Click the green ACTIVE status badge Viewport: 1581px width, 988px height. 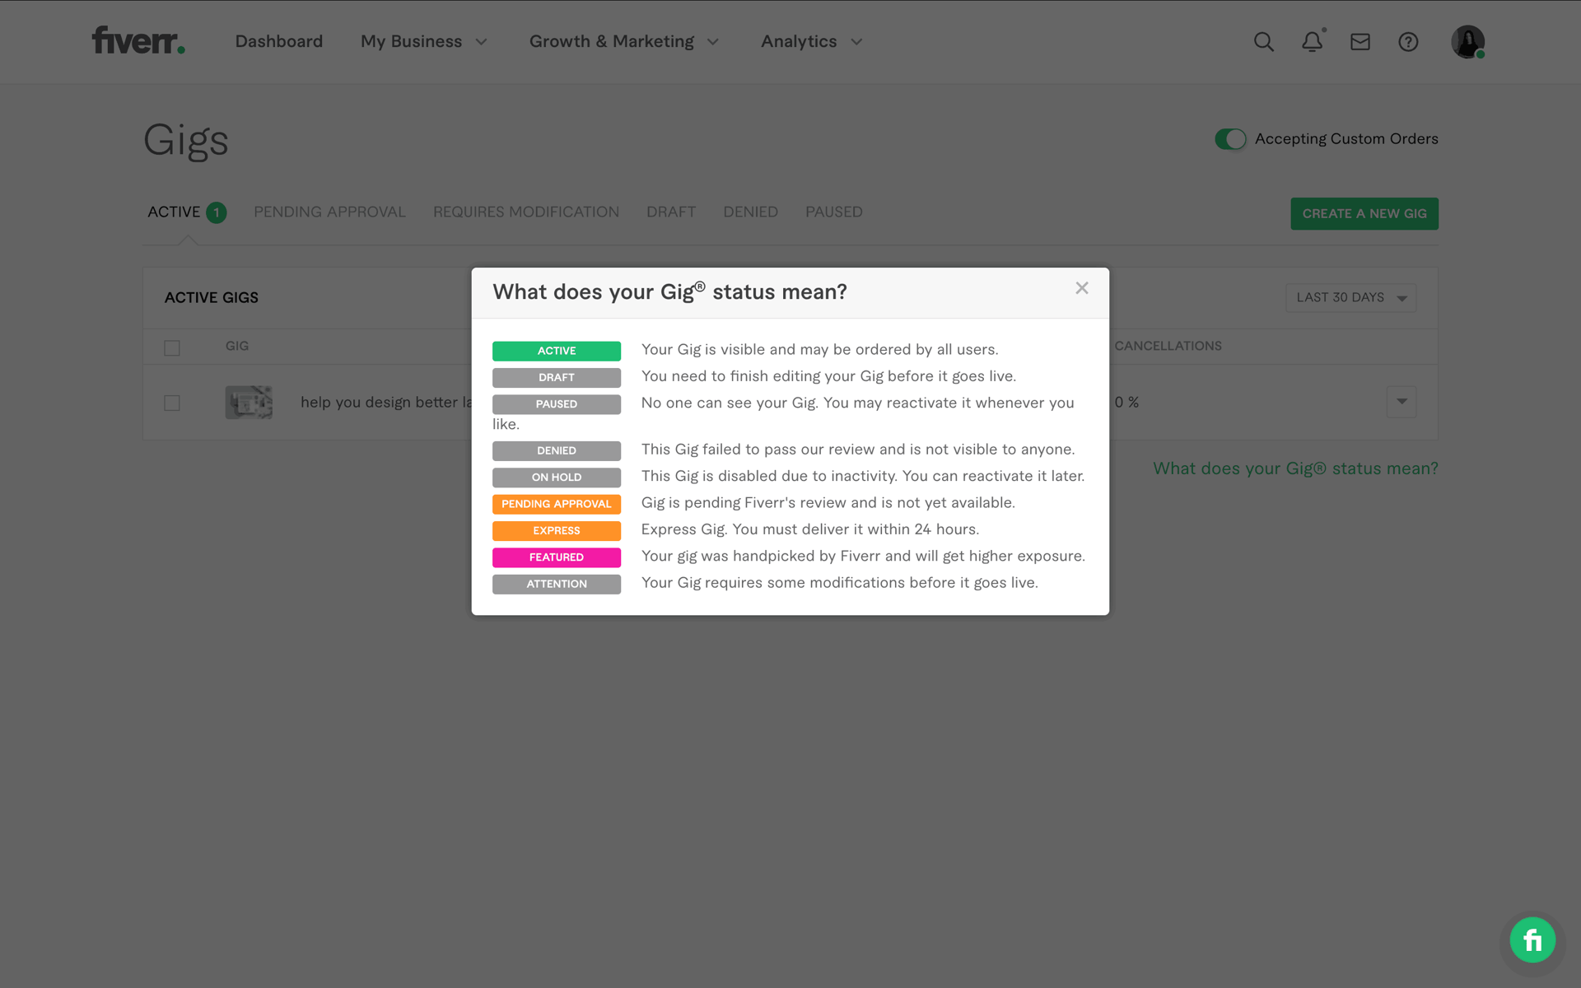[557, 351]
